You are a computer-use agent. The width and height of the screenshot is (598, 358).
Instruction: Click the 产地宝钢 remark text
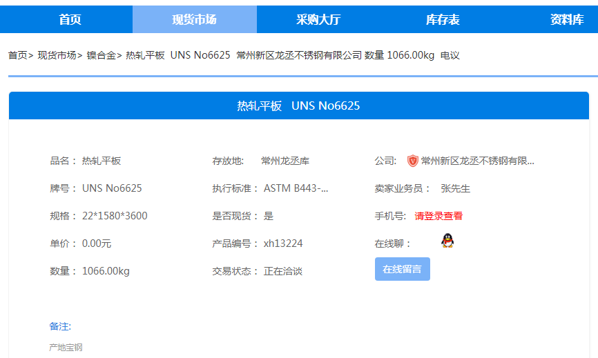click(66, 348)
